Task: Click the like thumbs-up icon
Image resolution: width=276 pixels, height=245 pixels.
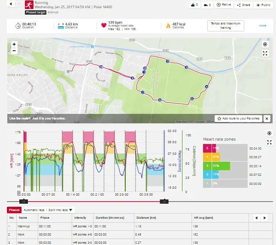Action: (194, 5)
